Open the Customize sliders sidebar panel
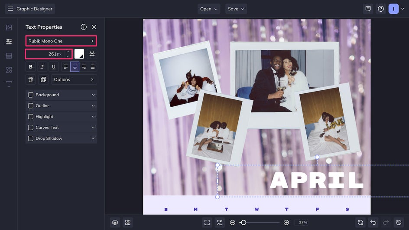The width and height of the screenshot is (409, 230). click(9, 42)
